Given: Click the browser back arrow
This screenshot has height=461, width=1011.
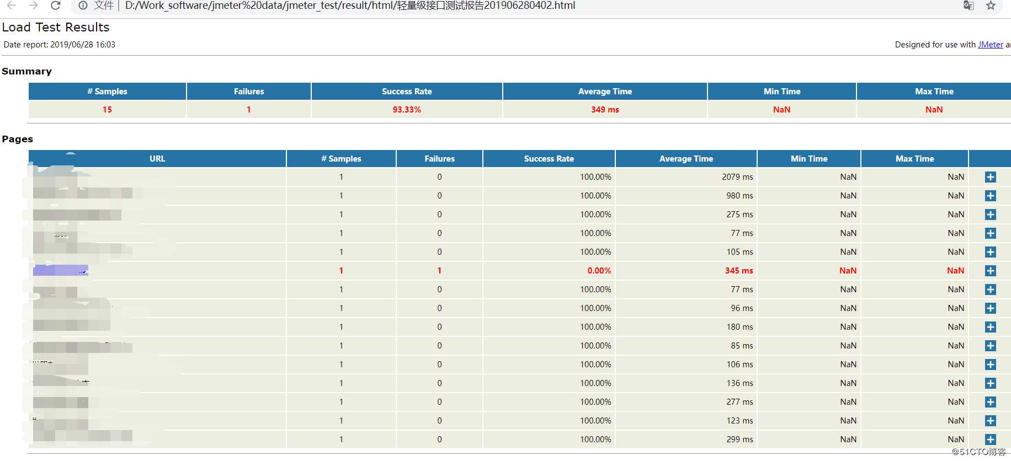Looking at the screenshot, I should click(x=11, y=6).
